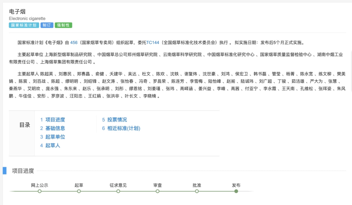Click the 网上公示 progress step marker
This screenshot has width=352, height=205.
coord(40,191)
